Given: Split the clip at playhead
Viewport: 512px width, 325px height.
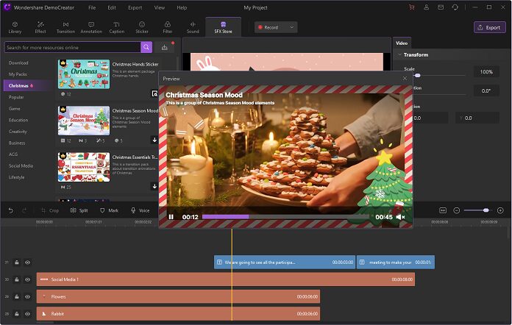Looking at the screenshot, I should tap(79, 210).
